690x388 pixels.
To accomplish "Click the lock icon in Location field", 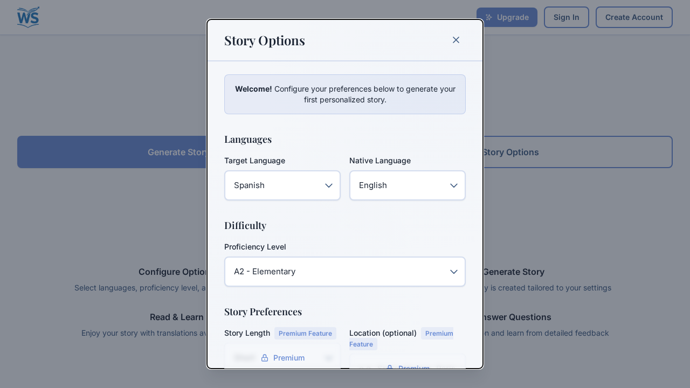I will (389, 369).
